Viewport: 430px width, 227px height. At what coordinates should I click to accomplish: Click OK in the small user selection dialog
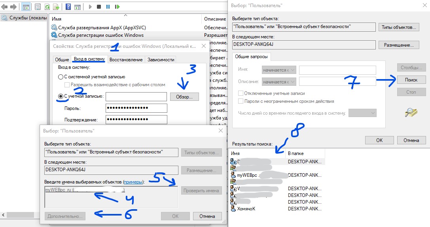coord(175,216)
